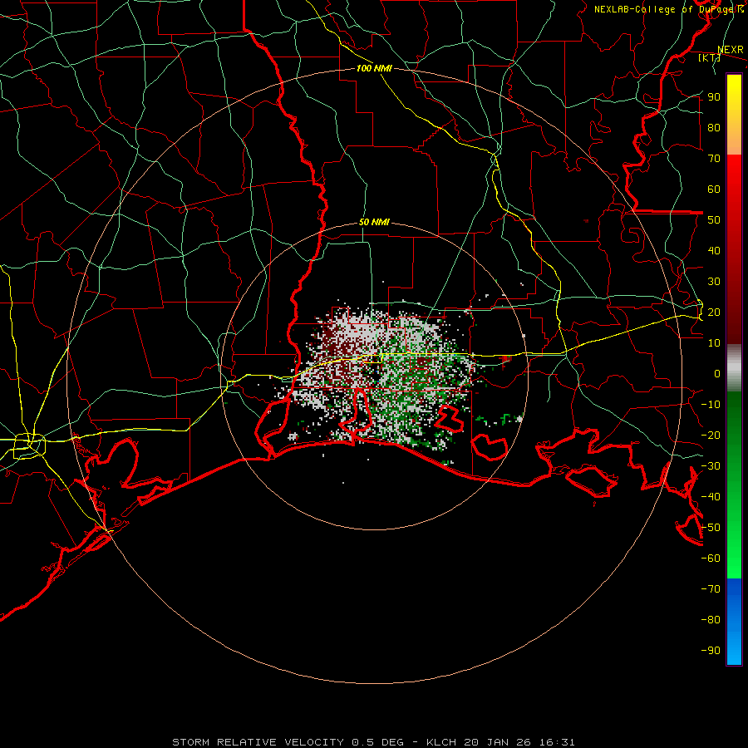The height and width of the screenshot is (748, 748).
Task: Pick the 50 knot scale label
Action: [x=714, y=220]
